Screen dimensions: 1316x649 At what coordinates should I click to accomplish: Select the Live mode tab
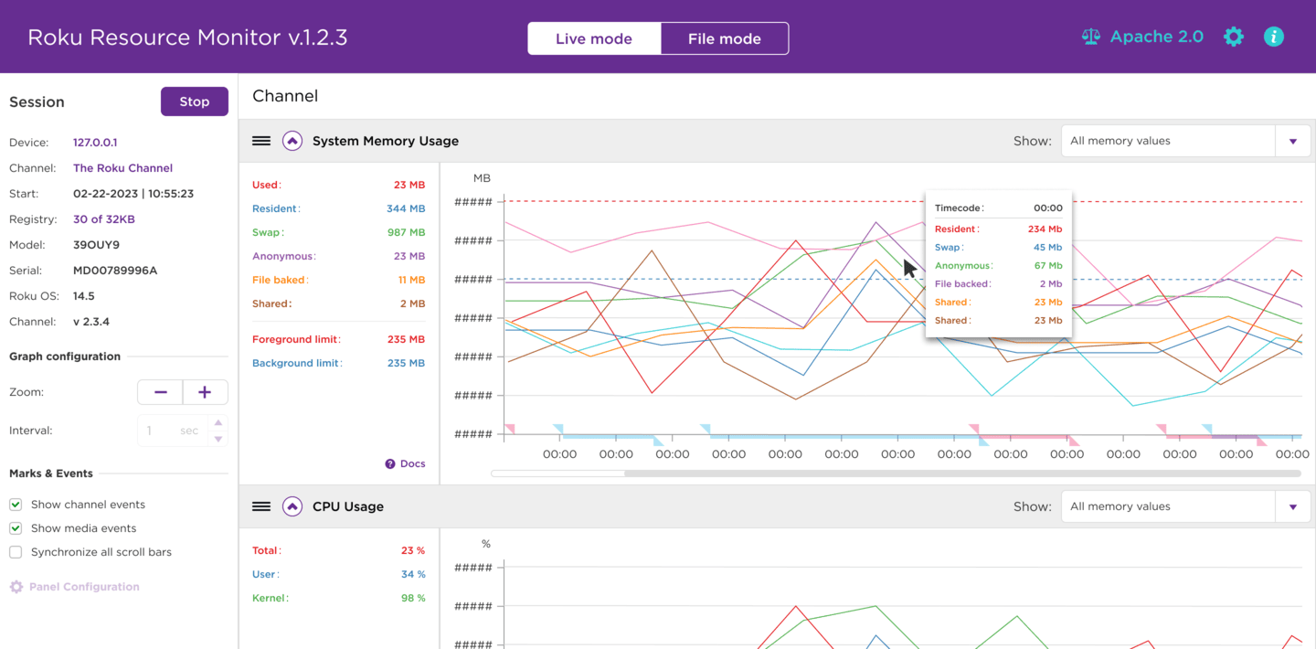tap(594, 38)
